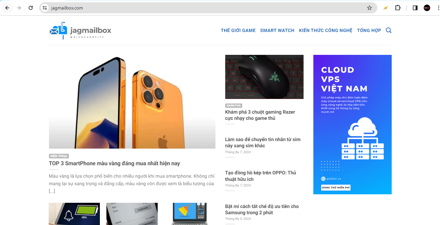Click the address bar URL field

[x=206, y=8]
